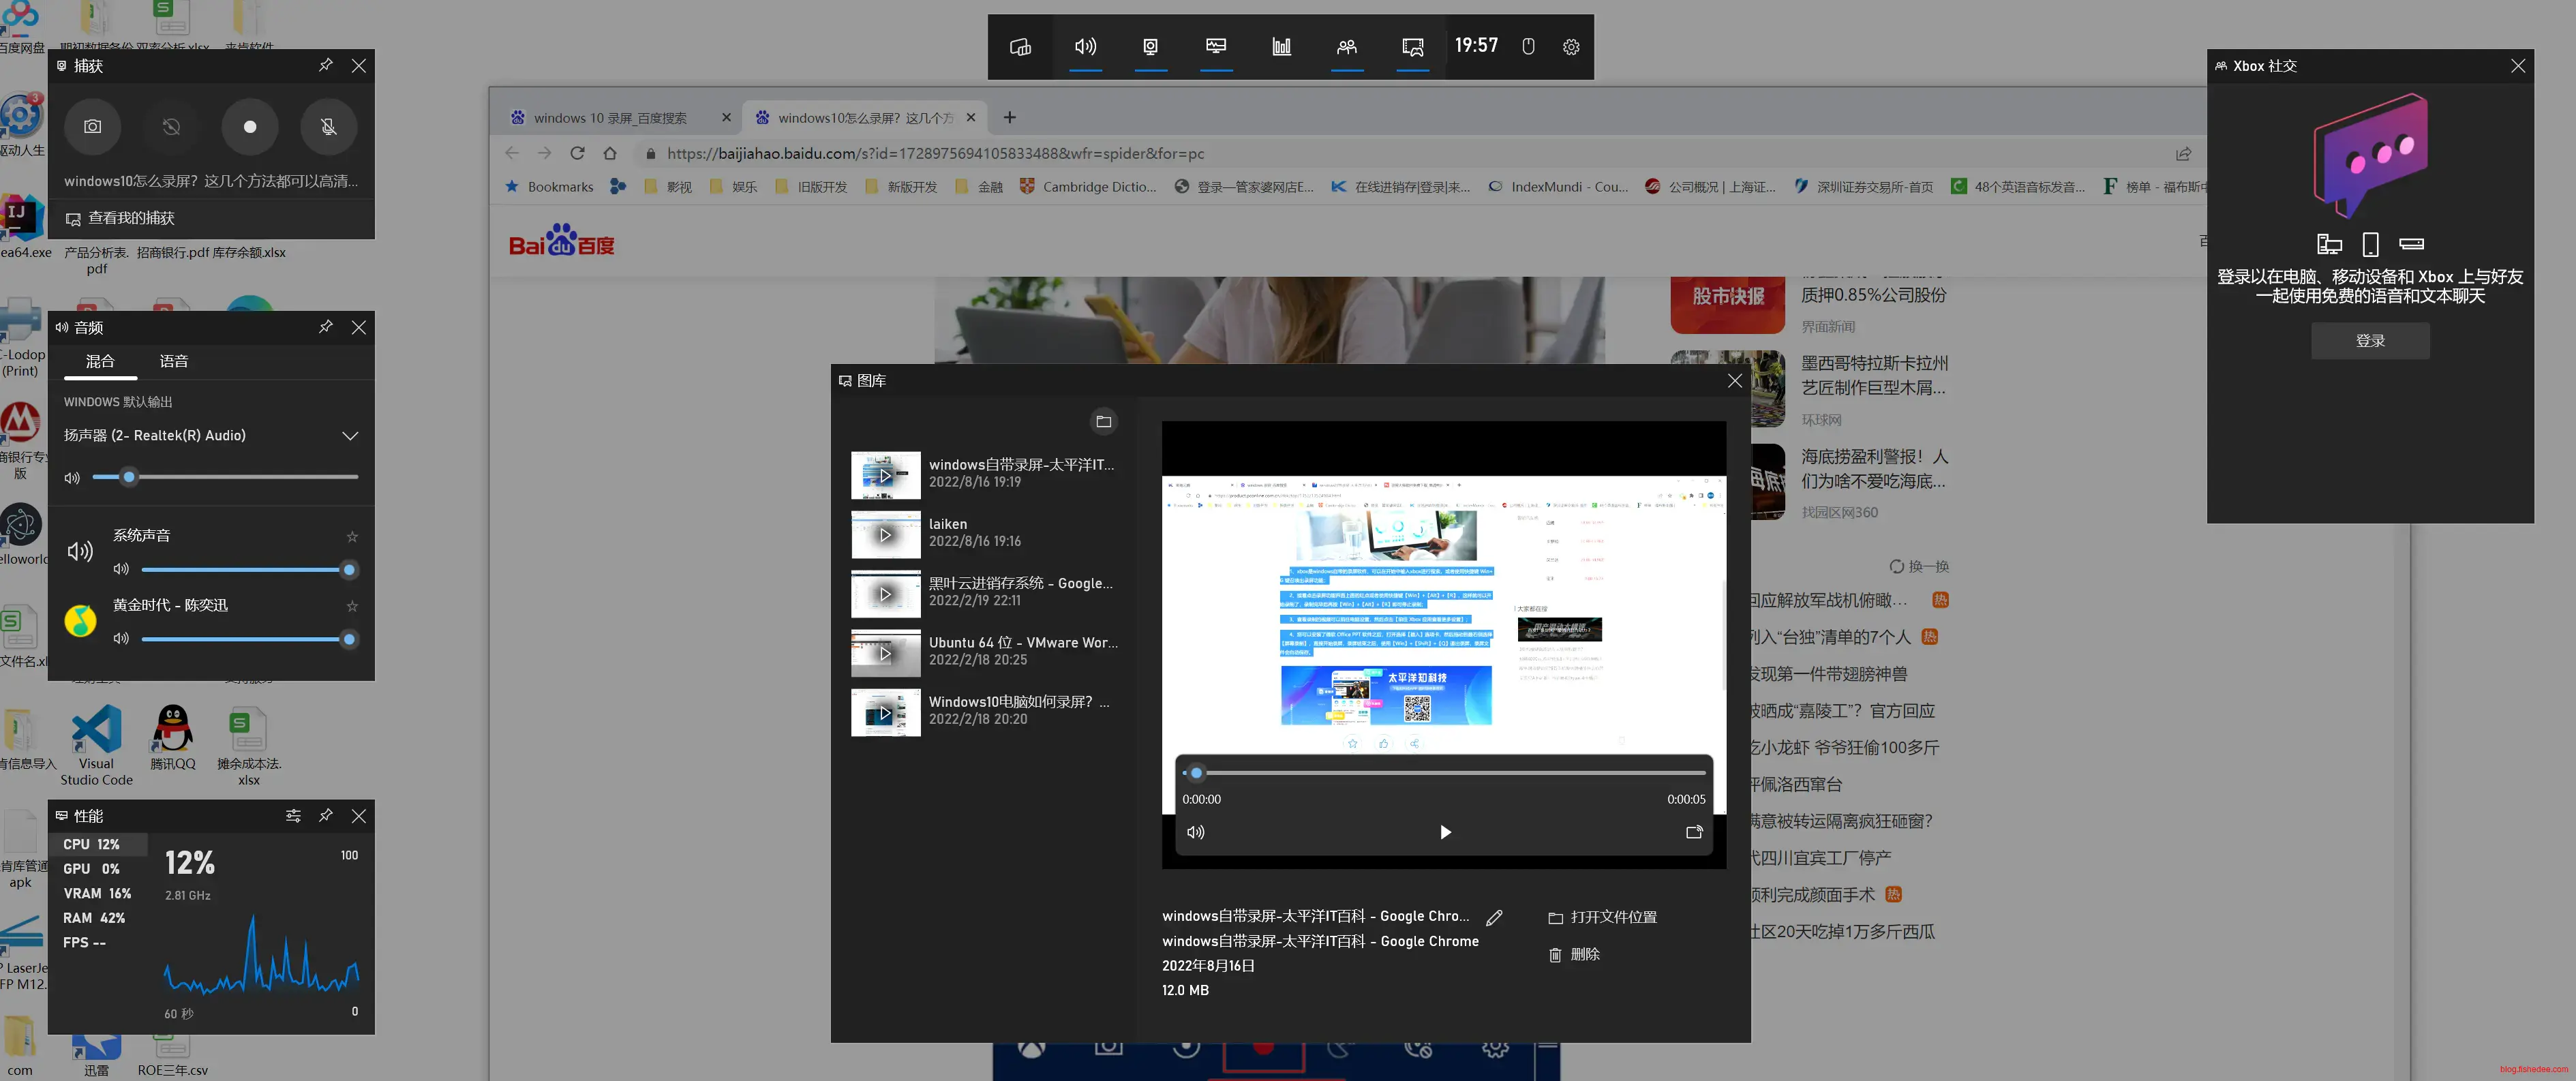Image resolution: width=2576 pixels, height=1081 pixels.
Task: Take a screenshot with the camera icon
Action: coord(92,127)
